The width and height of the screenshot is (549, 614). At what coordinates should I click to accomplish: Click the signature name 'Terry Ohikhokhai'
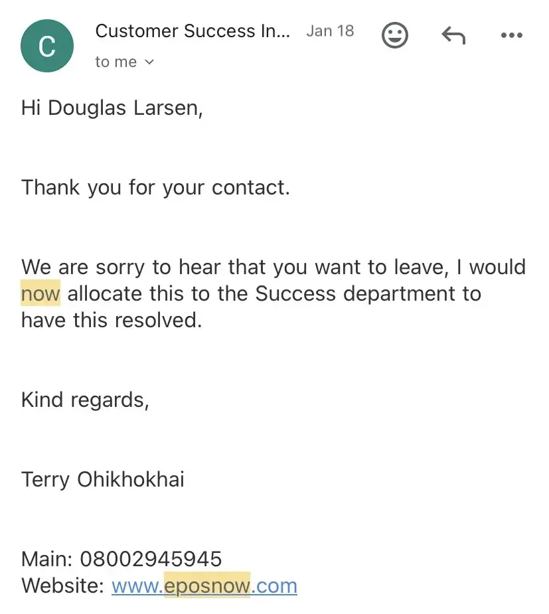(103, 479)
